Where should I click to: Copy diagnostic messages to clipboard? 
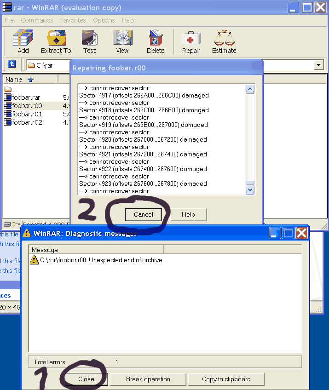click(226, 379)
